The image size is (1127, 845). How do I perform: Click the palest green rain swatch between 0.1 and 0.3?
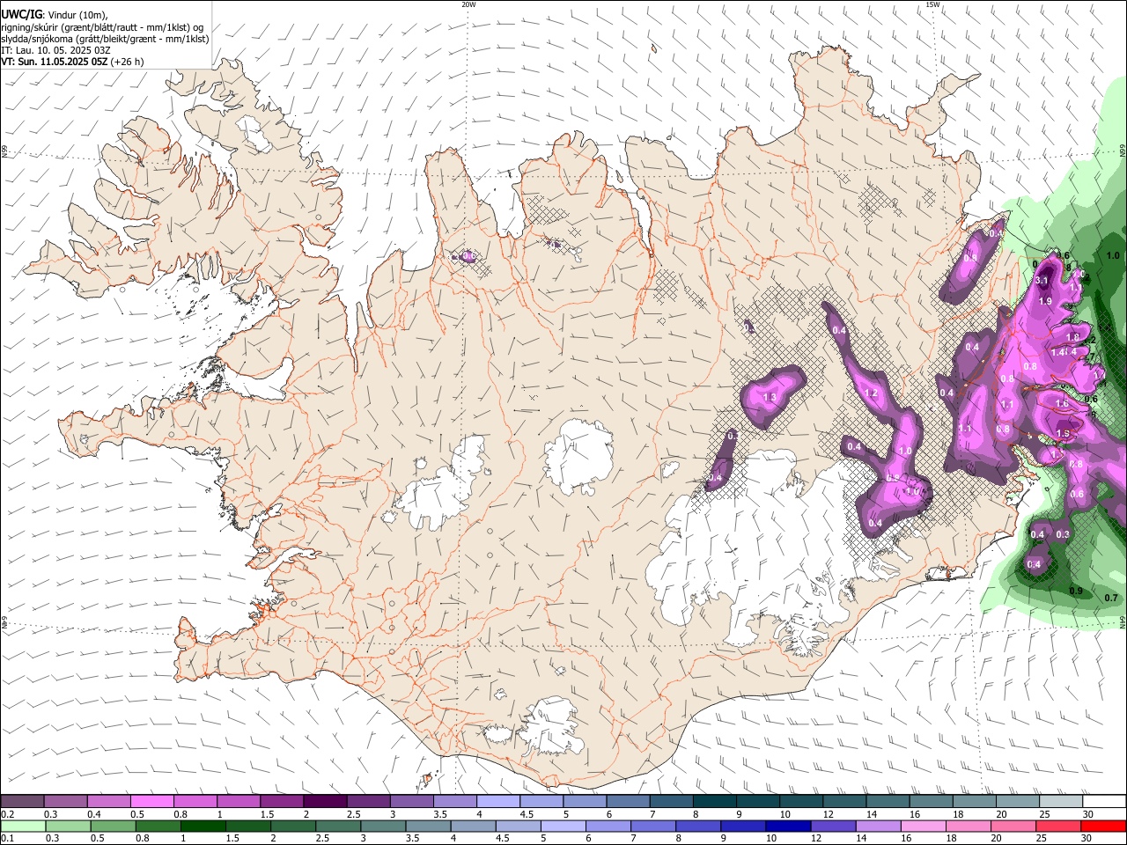point(23,826)
